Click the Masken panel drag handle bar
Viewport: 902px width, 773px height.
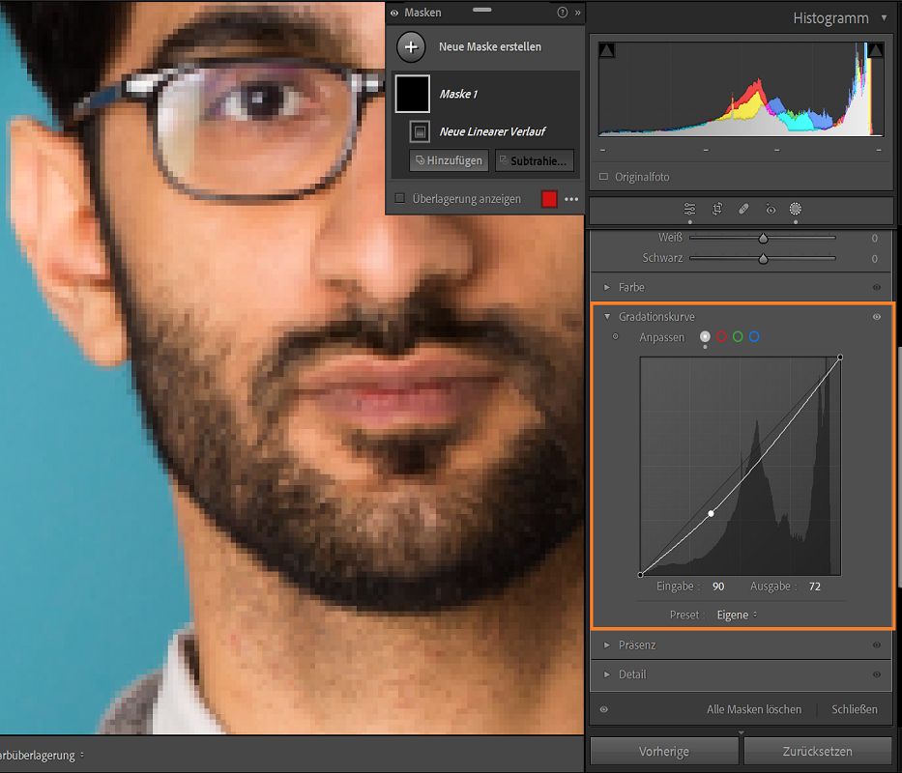[x=481, y=10]
